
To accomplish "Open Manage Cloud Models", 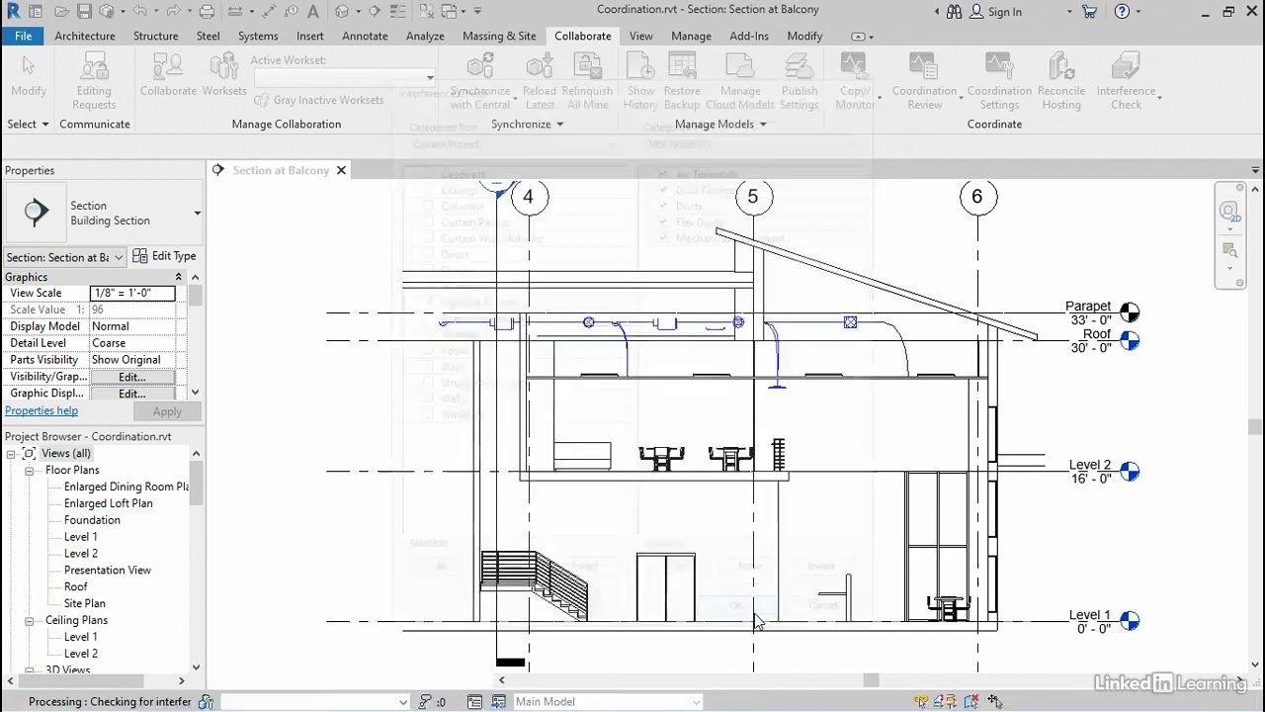I will (740, 81).
